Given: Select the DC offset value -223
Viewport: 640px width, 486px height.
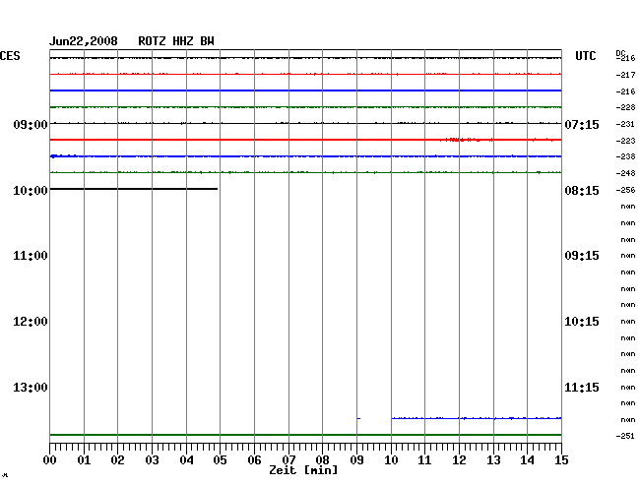Looking at the screenshot, I should (x=625, y=141).
